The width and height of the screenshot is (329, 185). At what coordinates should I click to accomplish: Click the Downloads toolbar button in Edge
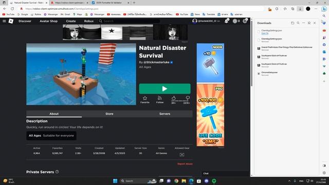[300, 9]
